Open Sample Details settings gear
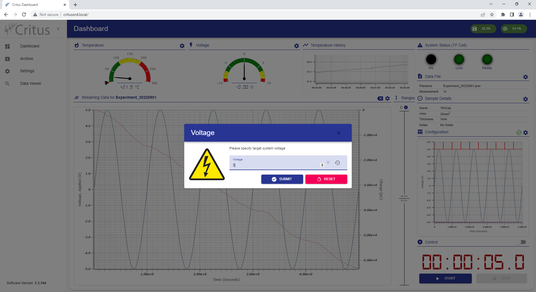536x292 pixels. [525, 99]
